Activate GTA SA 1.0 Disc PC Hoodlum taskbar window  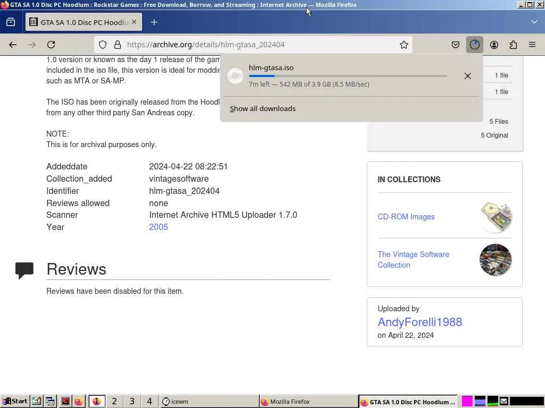[x=408, y=402]
